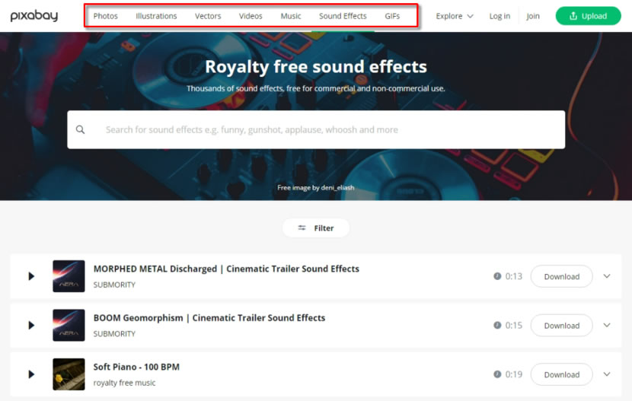Open the Soft Piano cover thumbnail

(x=69, y=374)
